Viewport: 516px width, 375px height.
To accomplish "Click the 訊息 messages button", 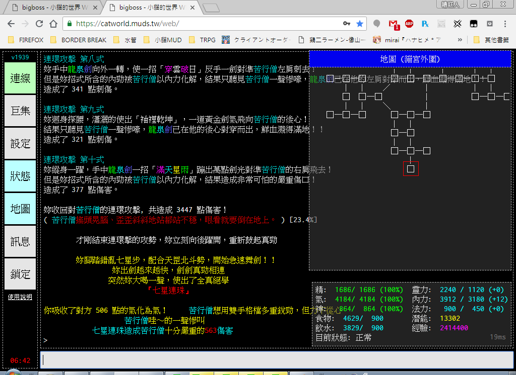I will tap(20, 241).
